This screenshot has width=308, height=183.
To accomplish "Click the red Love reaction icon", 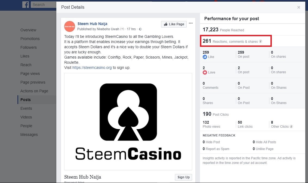I will 205,72.
